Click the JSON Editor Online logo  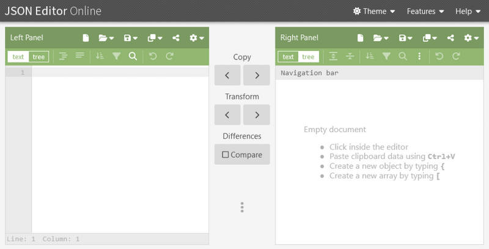tap(53, 11)
